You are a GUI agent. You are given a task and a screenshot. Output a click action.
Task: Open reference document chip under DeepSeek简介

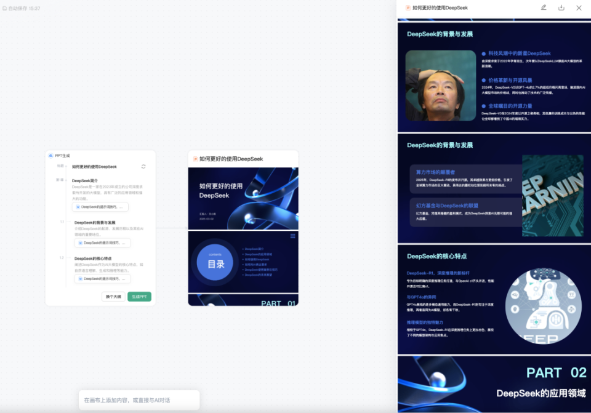pos(100,207)
